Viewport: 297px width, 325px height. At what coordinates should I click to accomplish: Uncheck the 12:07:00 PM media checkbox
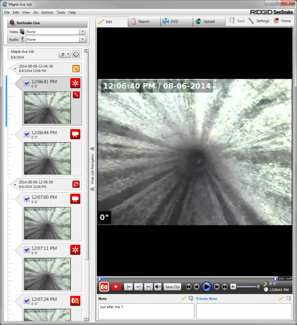point(27,199)
